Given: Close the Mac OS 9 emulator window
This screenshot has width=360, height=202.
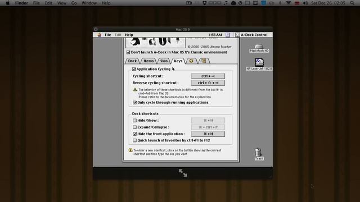Looking at the screenshot, I should pyautogui.click(x=96, y=29).
